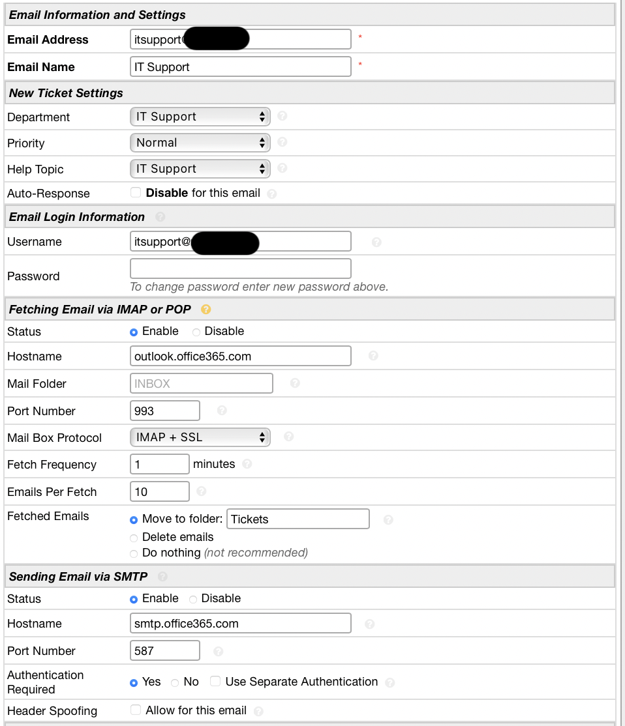Tick the Disable for this email auto-response checkbox
This screenshot has width=625, height=726.
coord(136,192)
